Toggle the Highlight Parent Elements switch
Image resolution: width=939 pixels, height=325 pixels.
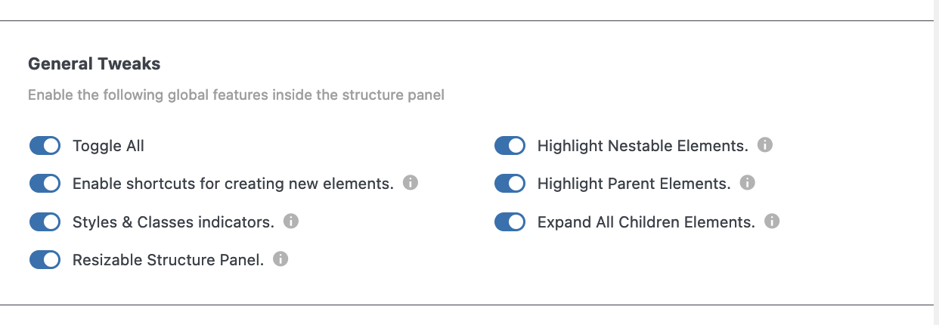[510, 184]
